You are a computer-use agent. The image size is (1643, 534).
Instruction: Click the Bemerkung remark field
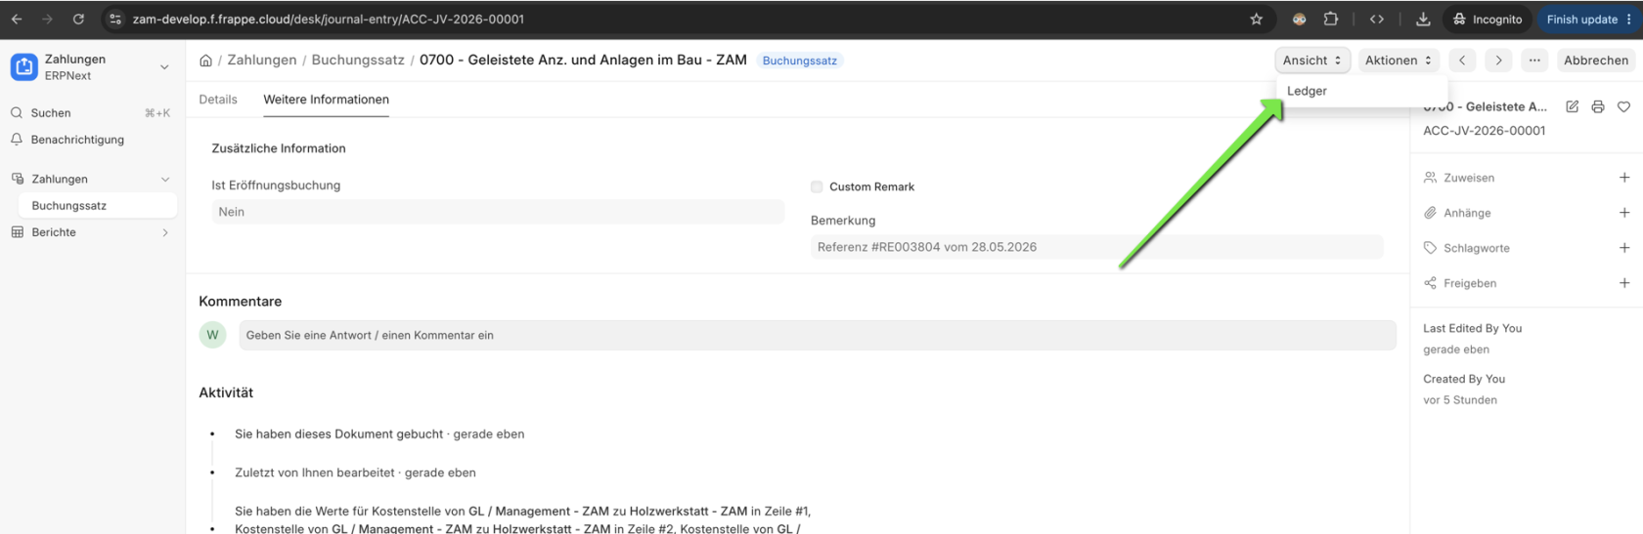[1096, 247]
